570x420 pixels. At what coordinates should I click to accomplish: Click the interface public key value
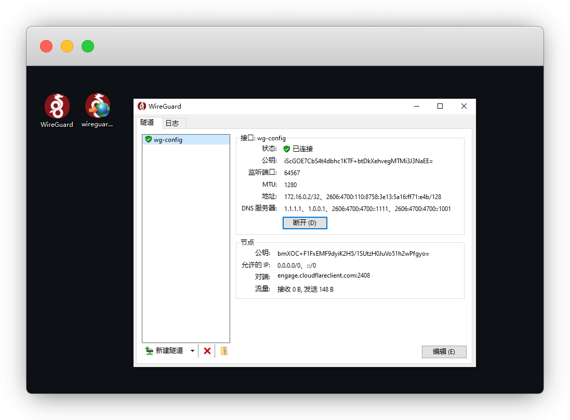coord(358,161)
